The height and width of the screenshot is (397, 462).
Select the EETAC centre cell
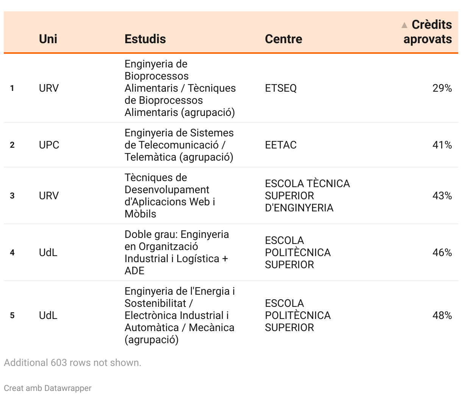point(281,145)
